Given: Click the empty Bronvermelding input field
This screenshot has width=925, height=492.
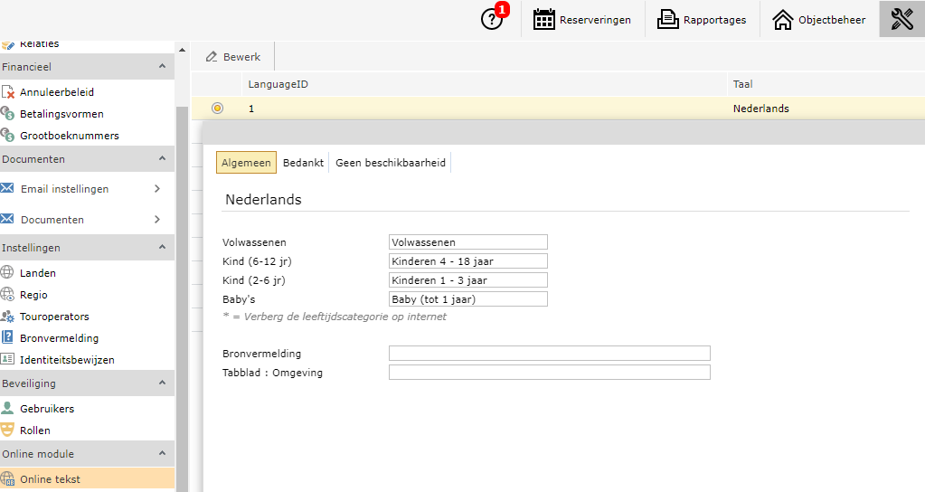Looking at the screenshot, I should (x=549, y=353).
